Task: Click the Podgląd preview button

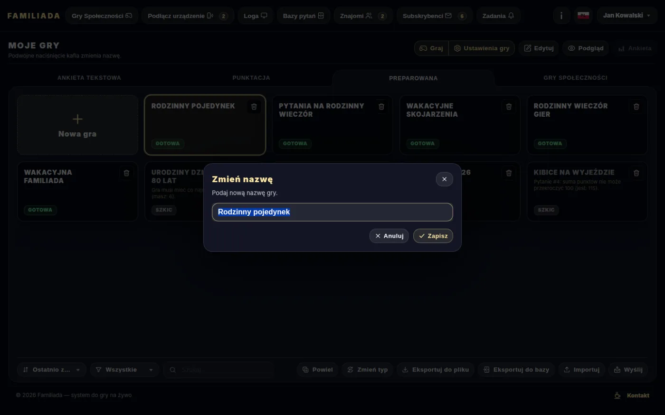Action: [586, 48]
